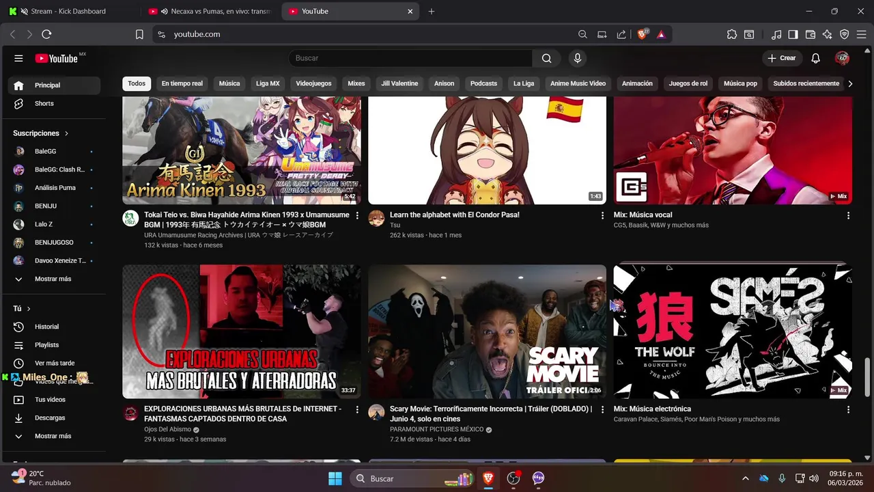Click the Brave shields lion icon

pos(642,34)
